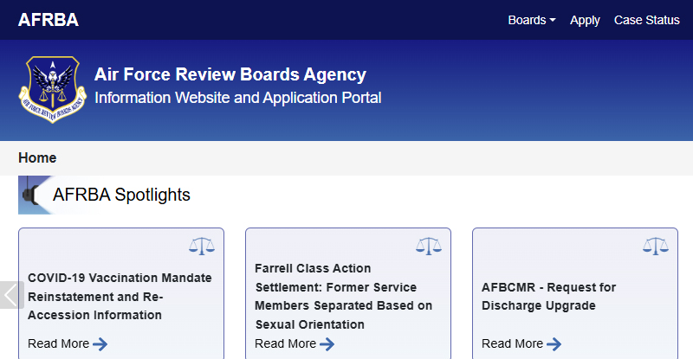This screenshot has height=359, width=693.
Task: Click scales icon on AFBCMR Discharge Upgrade card
Action: [x=655, y=247]
